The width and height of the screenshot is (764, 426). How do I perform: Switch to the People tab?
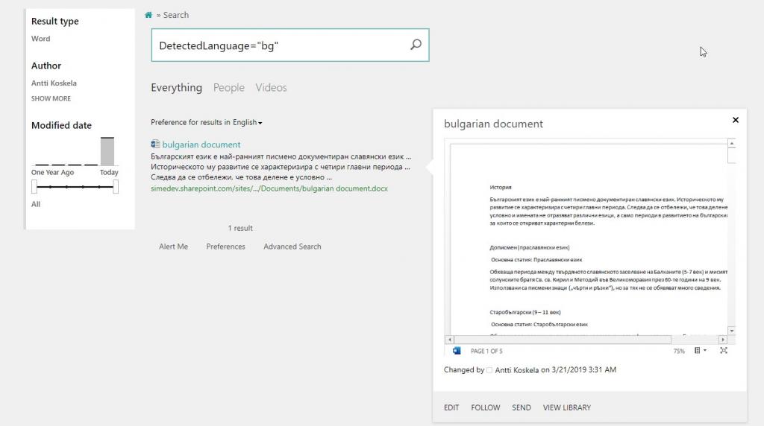(228, 88)
